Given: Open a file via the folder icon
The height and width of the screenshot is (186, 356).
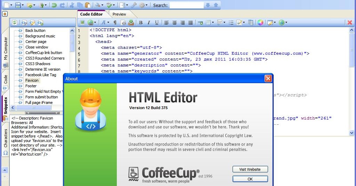Looking at the screenshot, I should [30, 5].
